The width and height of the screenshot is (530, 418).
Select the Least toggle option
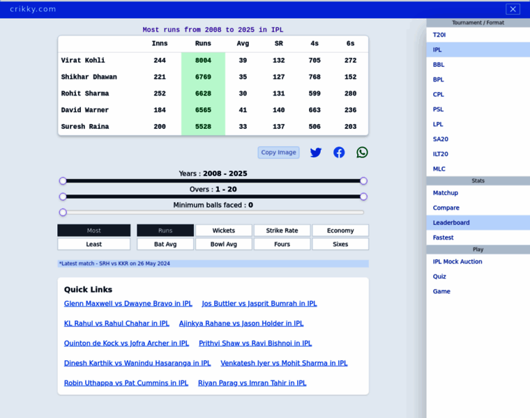tap(94, 245)
